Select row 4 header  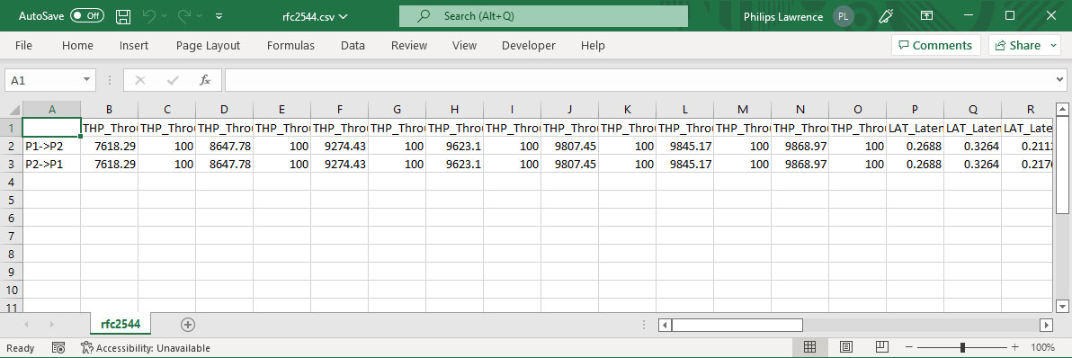click(12, 182)
